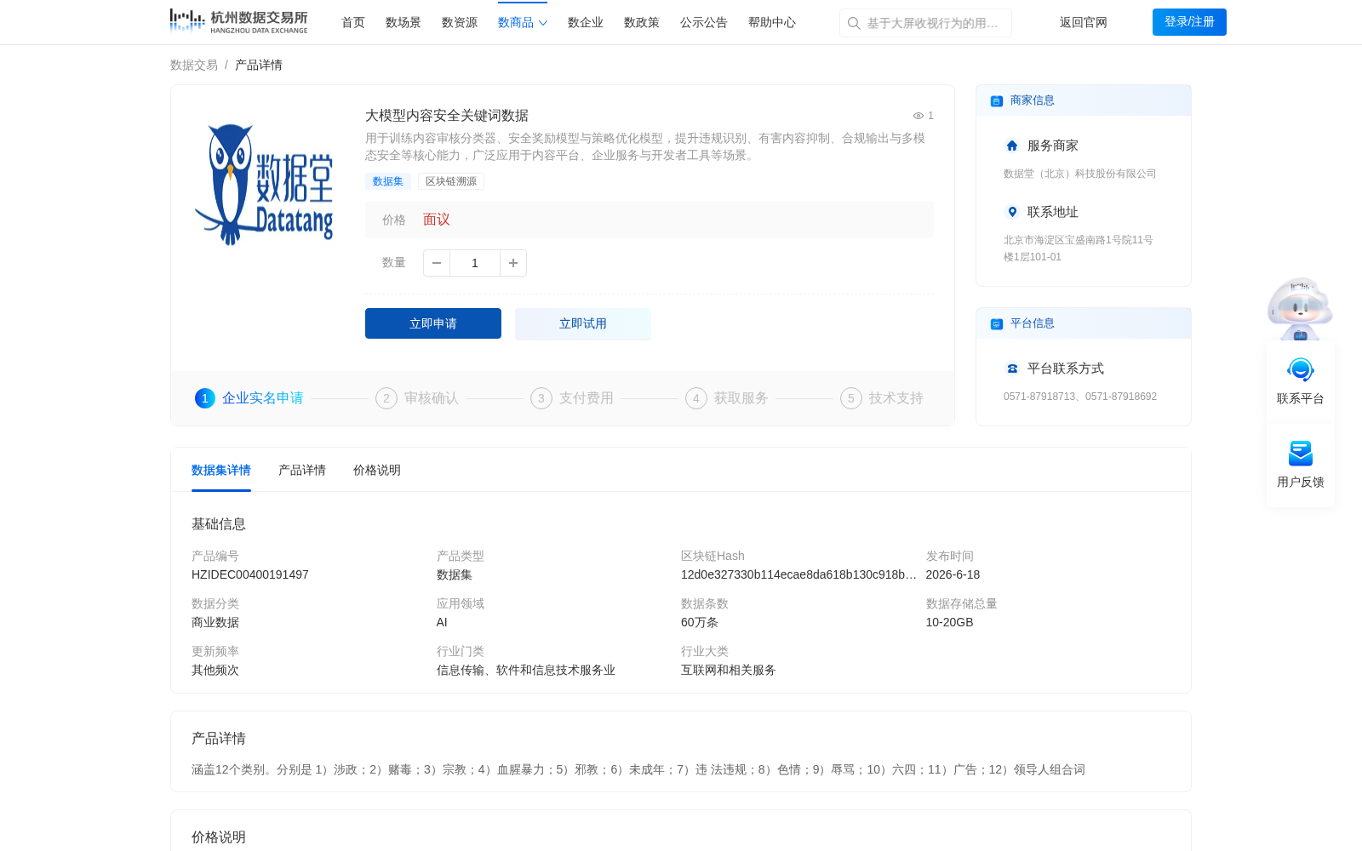Click the 数据集 tag
The image size is (1362, 851).
point(388,181)
